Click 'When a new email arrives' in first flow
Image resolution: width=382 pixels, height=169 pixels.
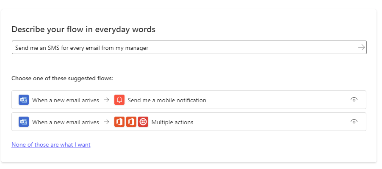[66, 101]
